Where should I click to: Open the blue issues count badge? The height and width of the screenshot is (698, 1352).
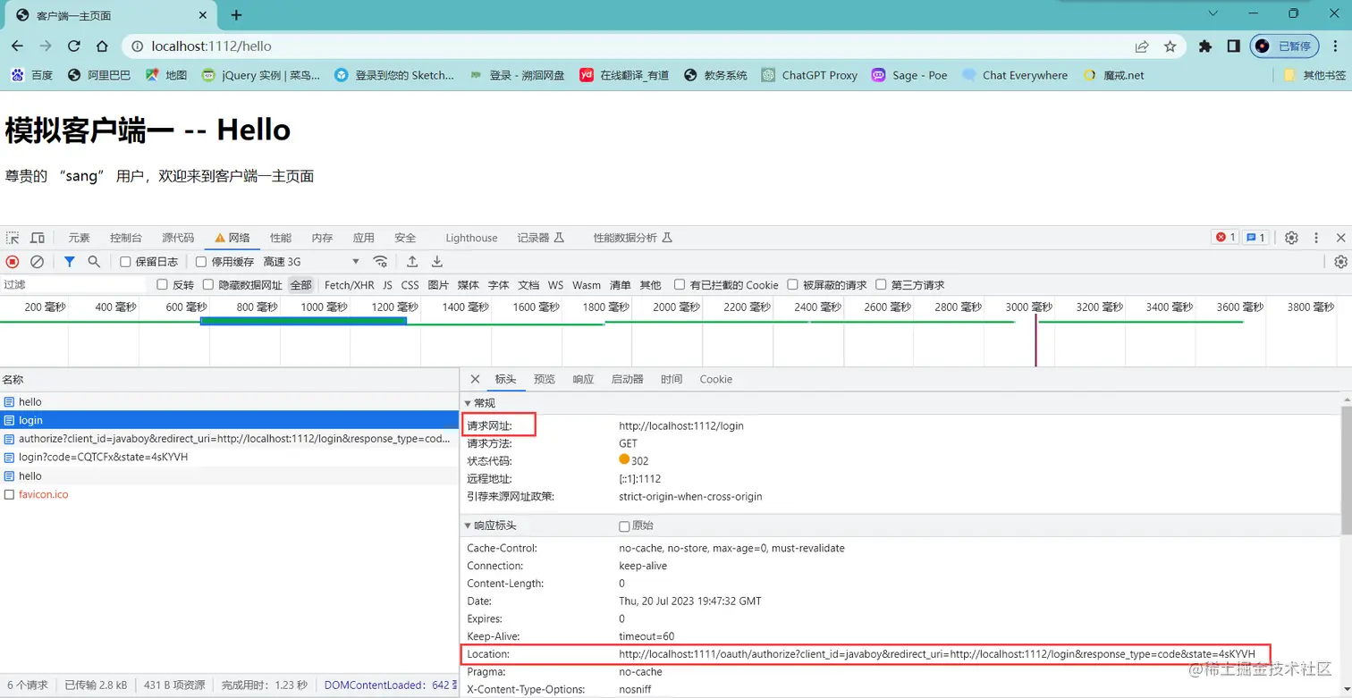[x=1255, y=238]
